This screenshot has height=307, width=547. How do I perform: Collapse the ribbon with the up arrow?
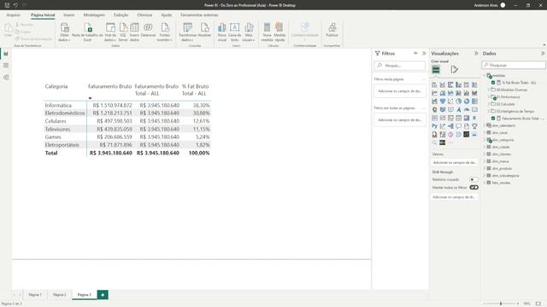pyautogui.click(x=544, y=45)
